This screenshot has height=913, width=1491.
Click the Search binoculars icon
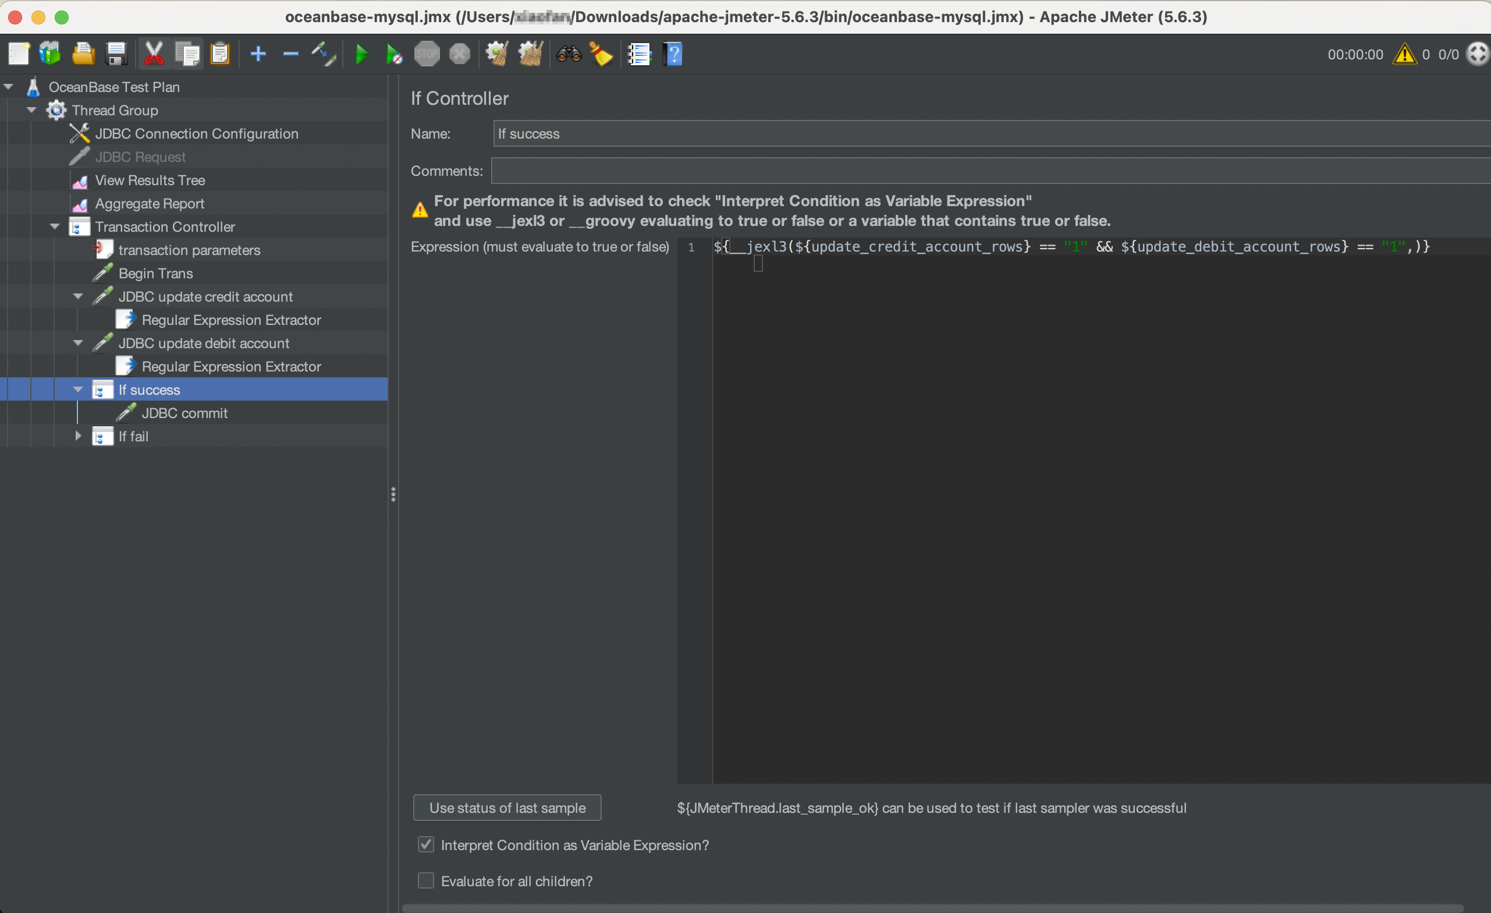pyautogui.click(x=568, y=55)
